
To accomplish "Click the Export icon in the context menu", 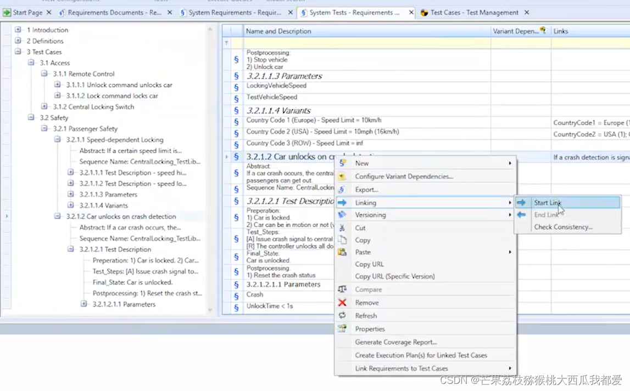I will (342, 189).
